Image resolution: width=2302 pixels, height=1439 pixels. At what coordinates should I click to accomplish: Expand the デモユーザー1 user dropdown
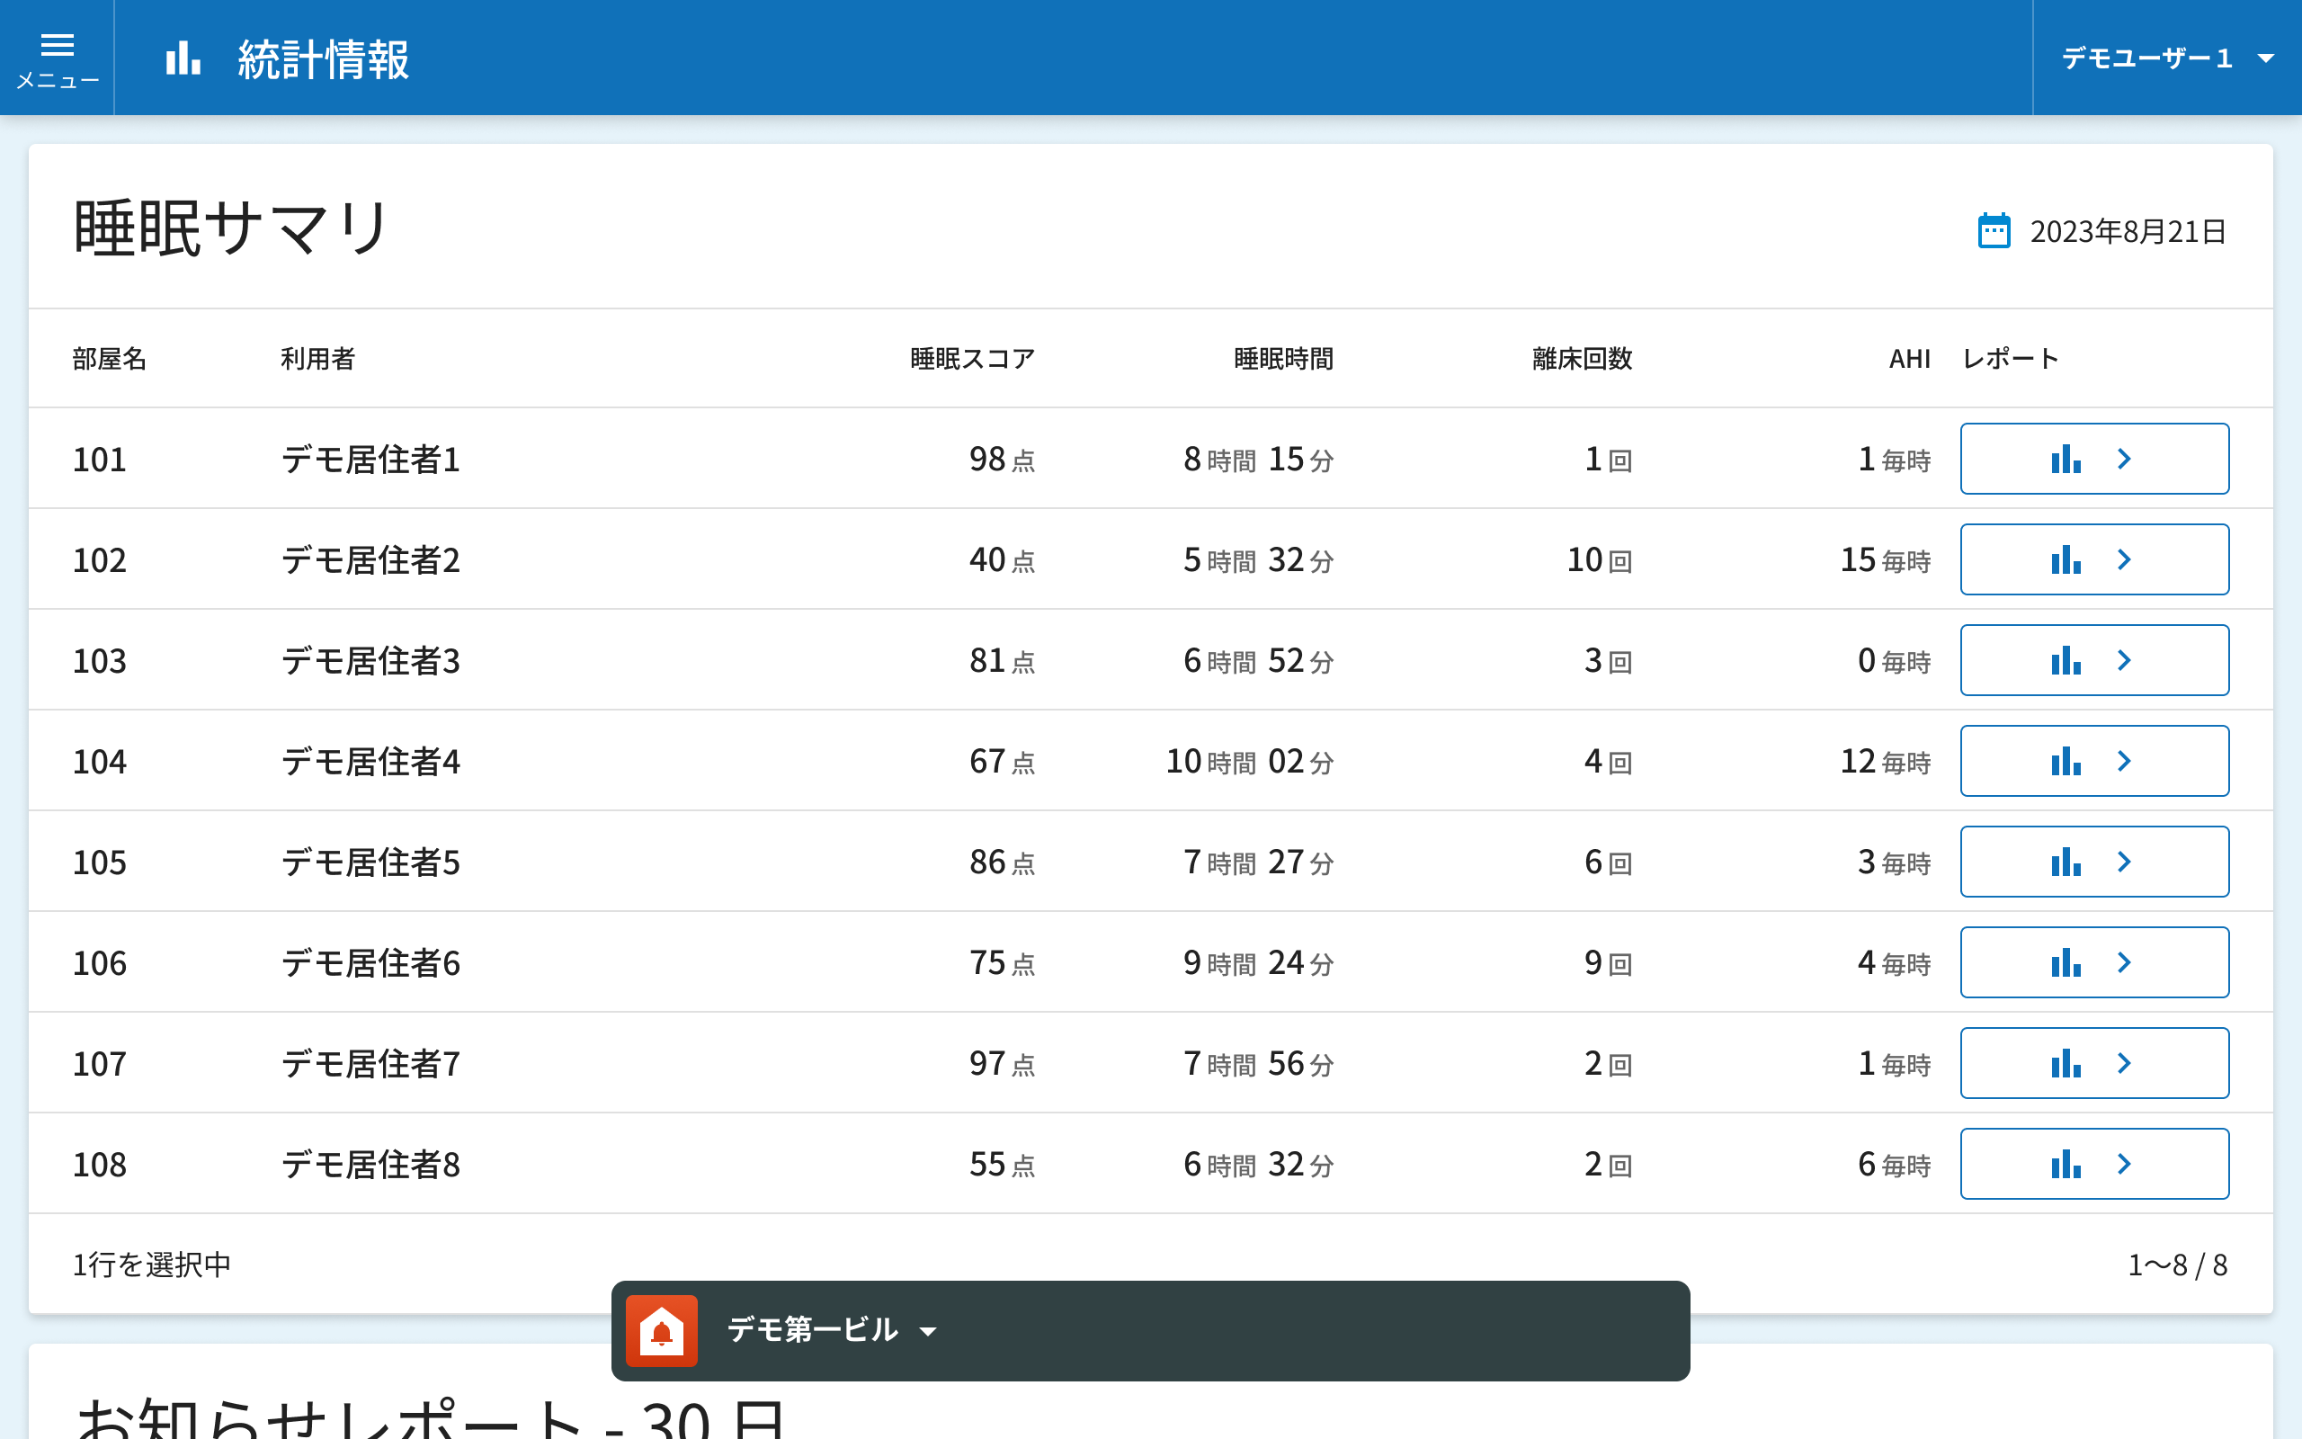(x=2167, y=59)
